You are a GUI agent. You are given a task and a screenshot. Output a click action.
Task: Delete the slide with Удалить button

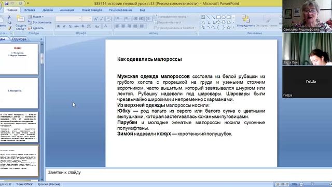click(x=36, y=28)
